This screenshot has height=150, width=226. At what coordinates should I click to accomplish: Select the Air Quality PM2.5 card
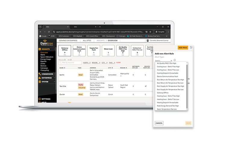pos(123,51)
